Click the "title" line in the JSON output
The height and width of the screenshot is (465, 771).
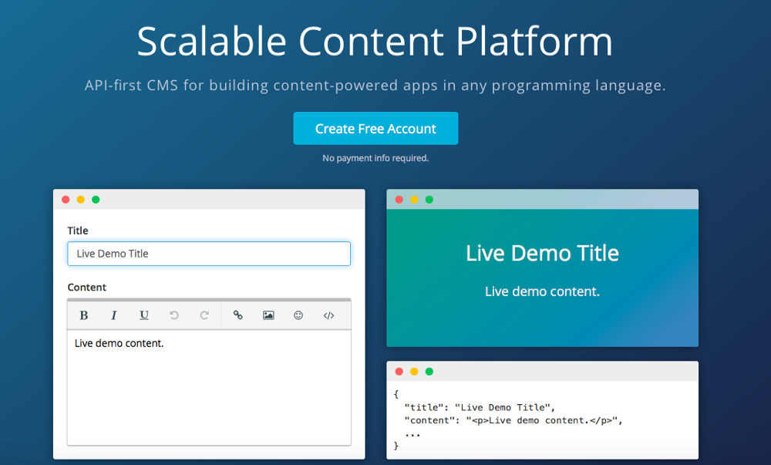click(480, 407)
